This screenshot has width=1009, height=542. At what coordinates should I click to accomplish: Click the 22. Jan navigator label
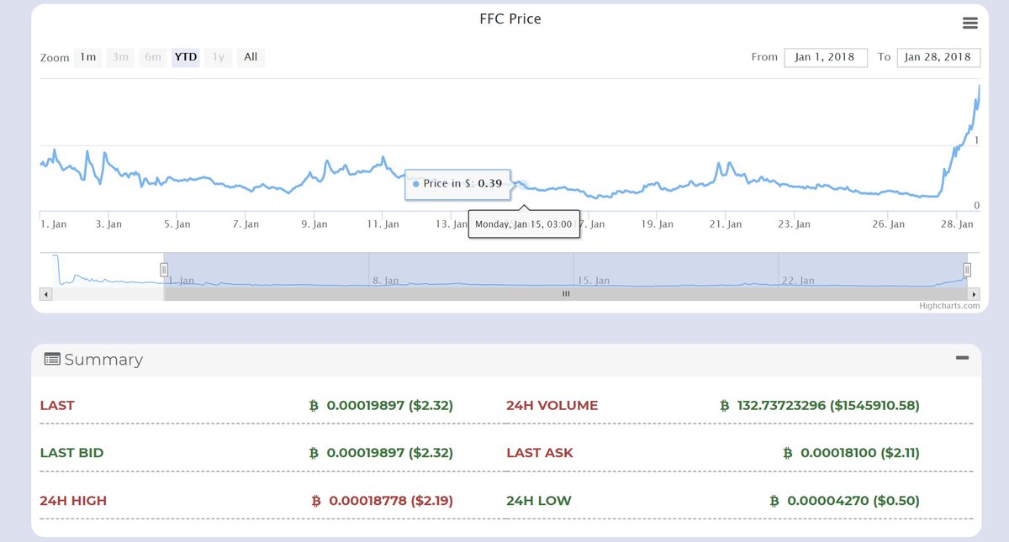[799, 281]
